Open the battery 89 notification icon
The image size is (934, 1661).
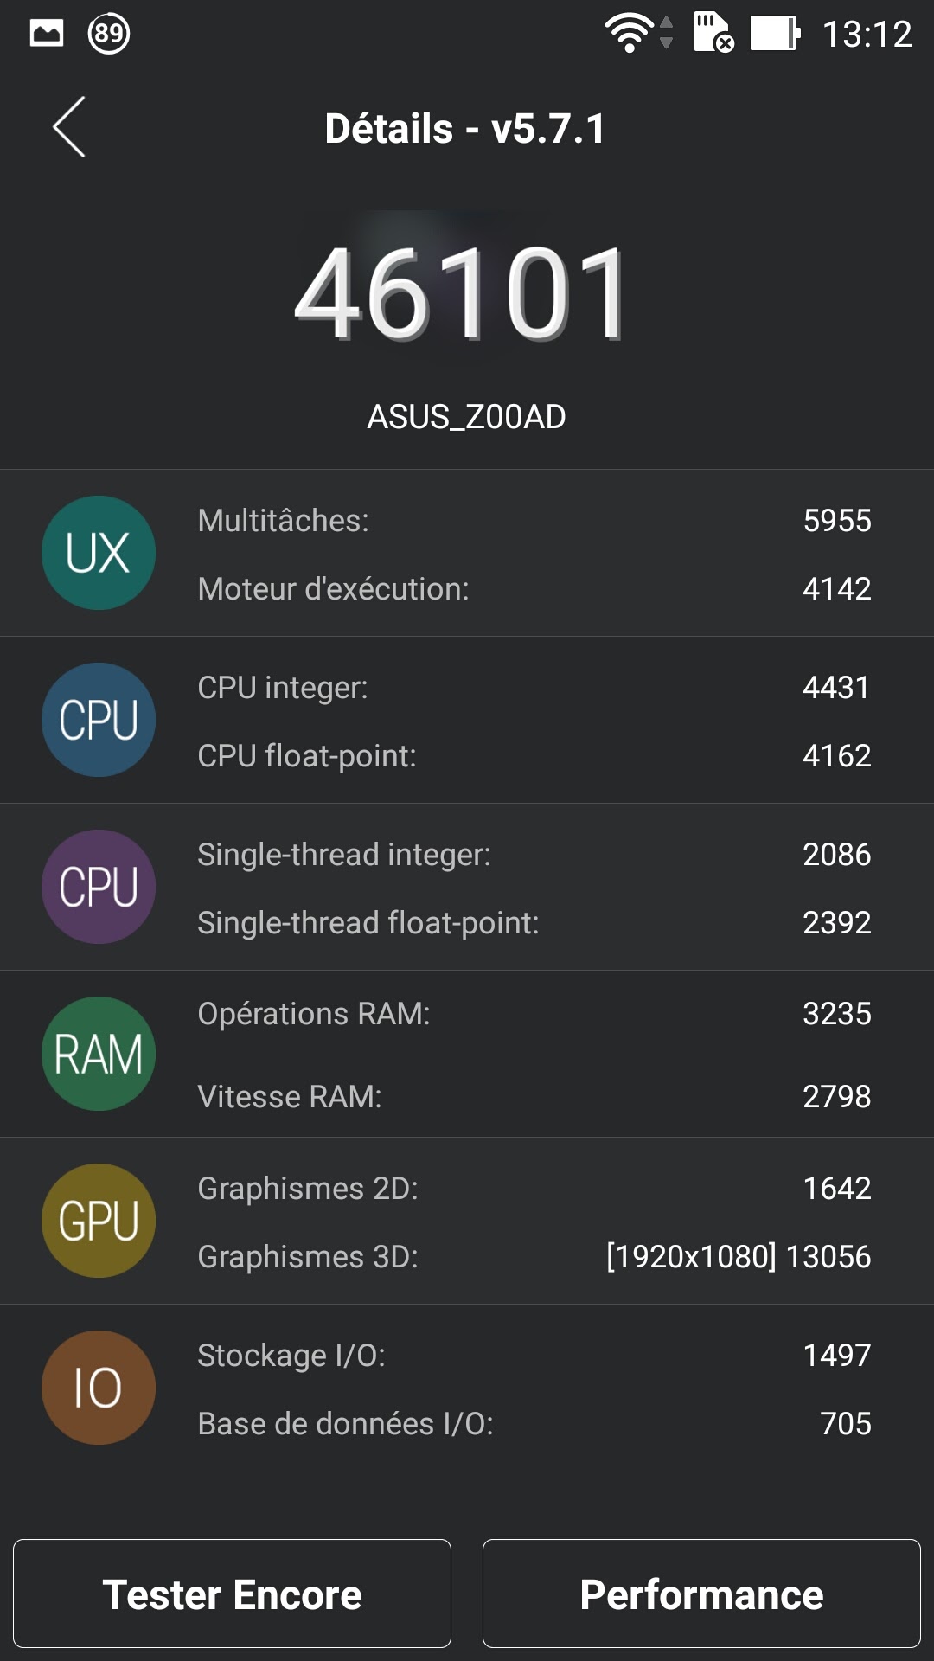[109, 34]
